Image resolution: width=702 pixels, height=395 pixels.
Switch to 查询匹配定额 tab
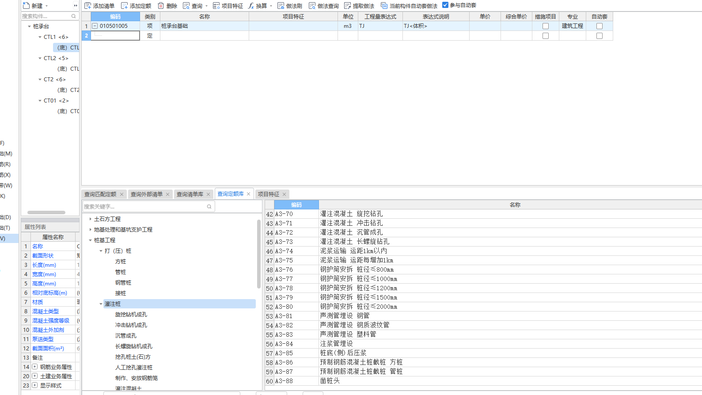click(x=100, y=194)
